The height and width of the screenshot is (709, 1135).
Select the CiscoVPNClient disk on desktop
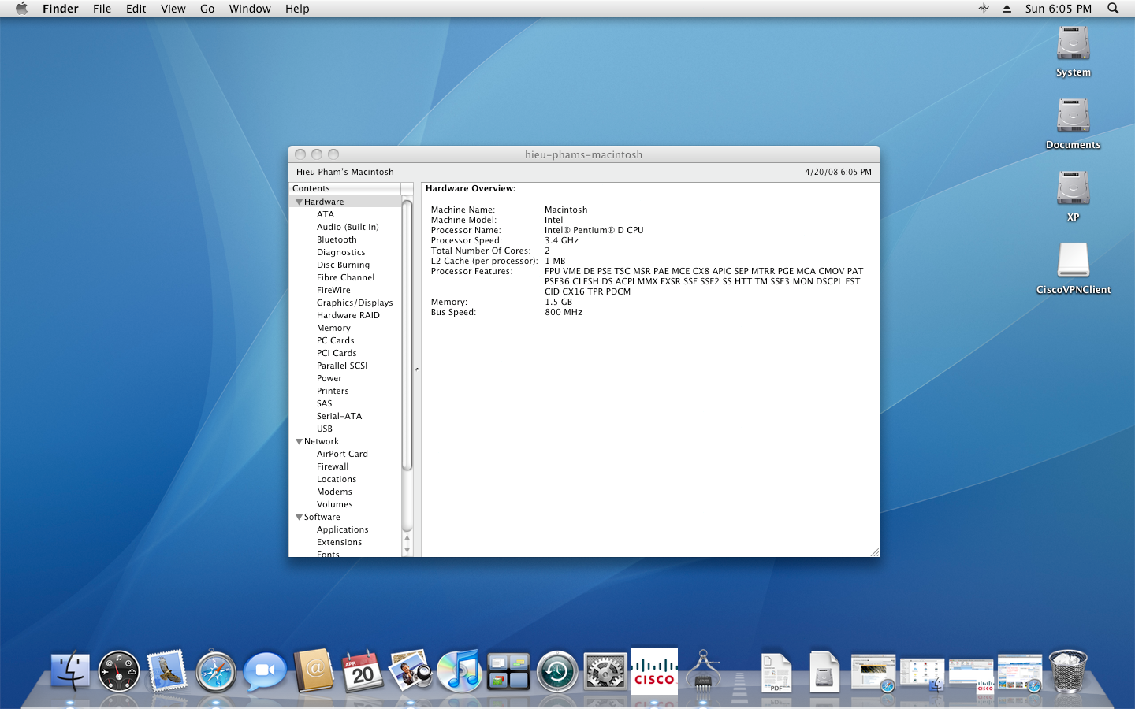1074,269
